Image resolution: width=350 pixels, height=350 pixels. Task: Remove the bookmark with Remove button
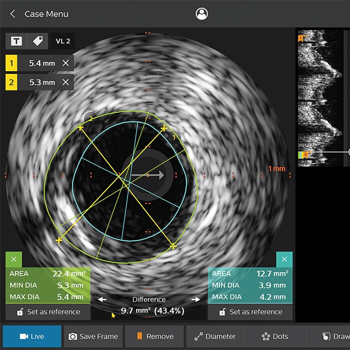[154, 336]
